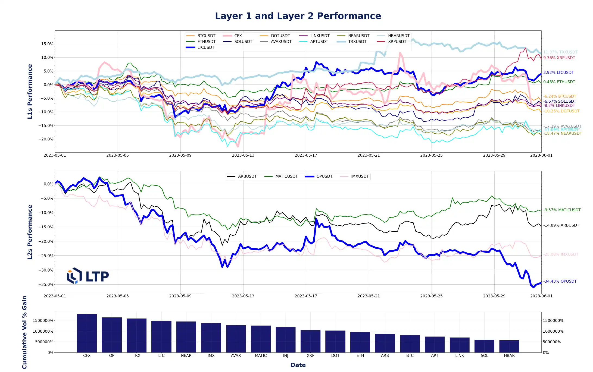This screenshot has width=593, height=372.
Task: Click the LTC bar in volume chart
Action: [x=161, y=337]
